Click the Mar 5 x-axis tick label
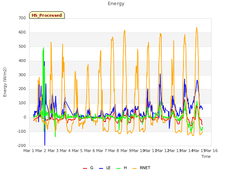Viewport: 233px width, 175px height. pos(77,151)
